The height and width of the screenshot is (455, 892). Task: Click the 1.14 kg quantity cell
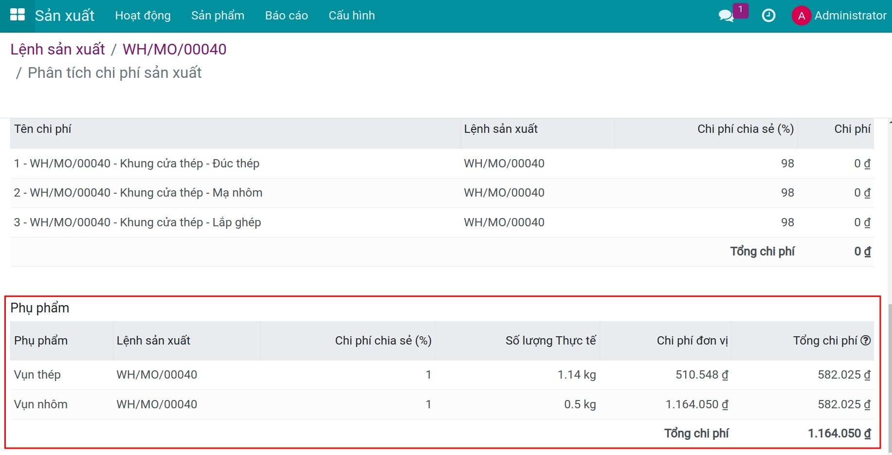coord(577,375)
